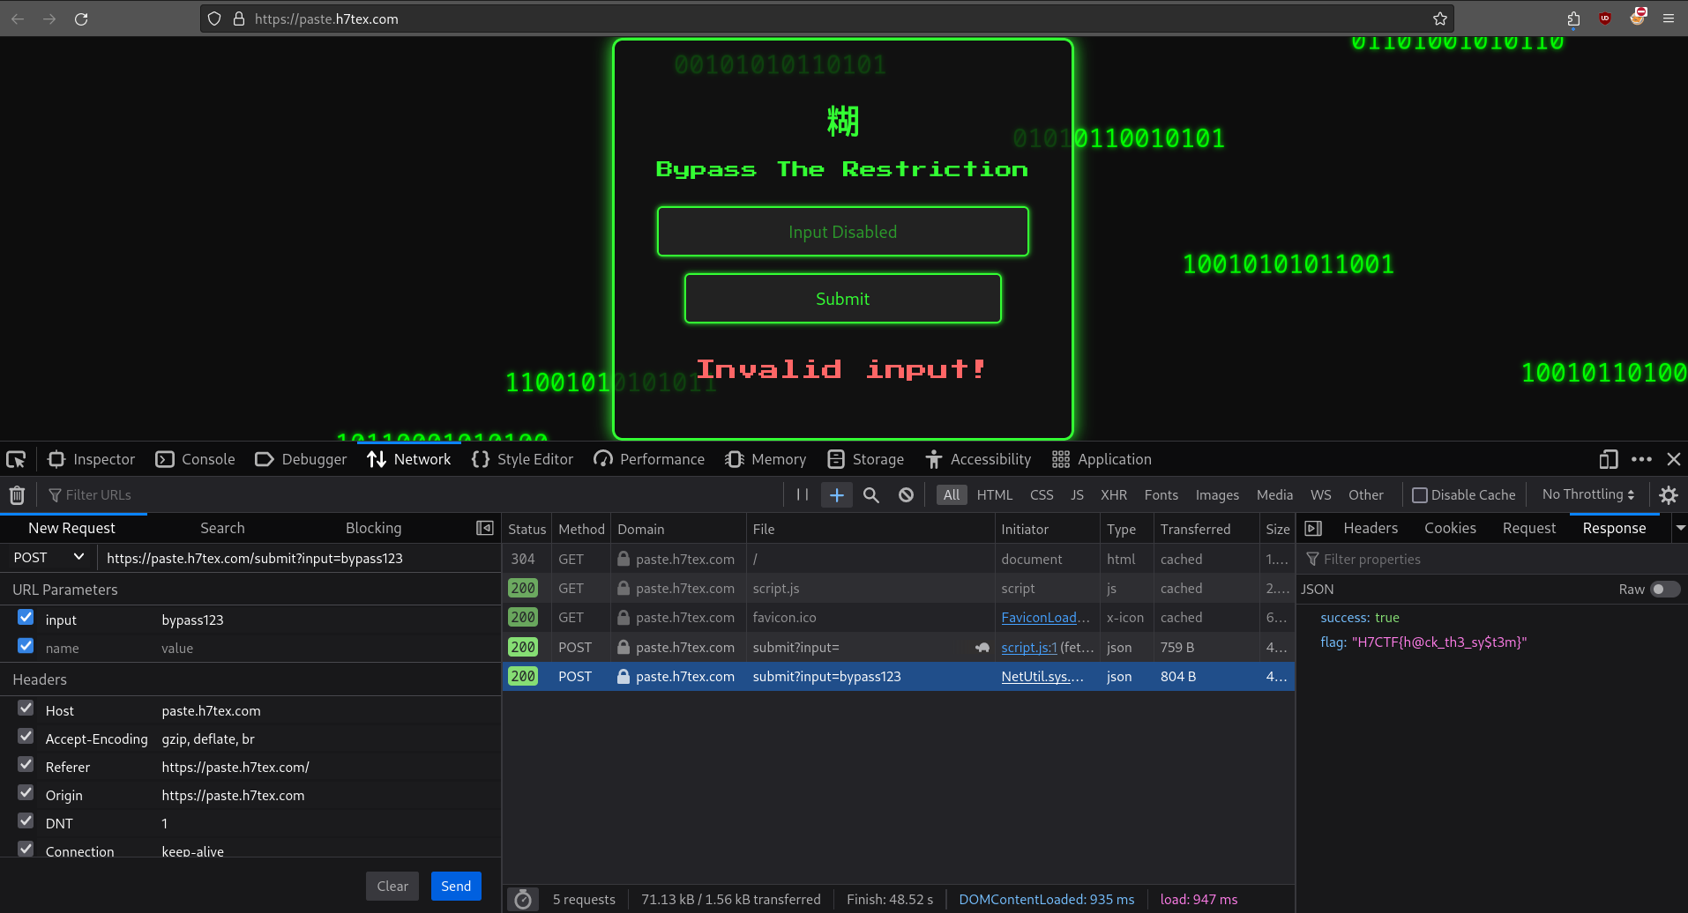Screen dimensions: 1688x913
Task: Open the Headers tab in details panel
Action: [1370, 528]
